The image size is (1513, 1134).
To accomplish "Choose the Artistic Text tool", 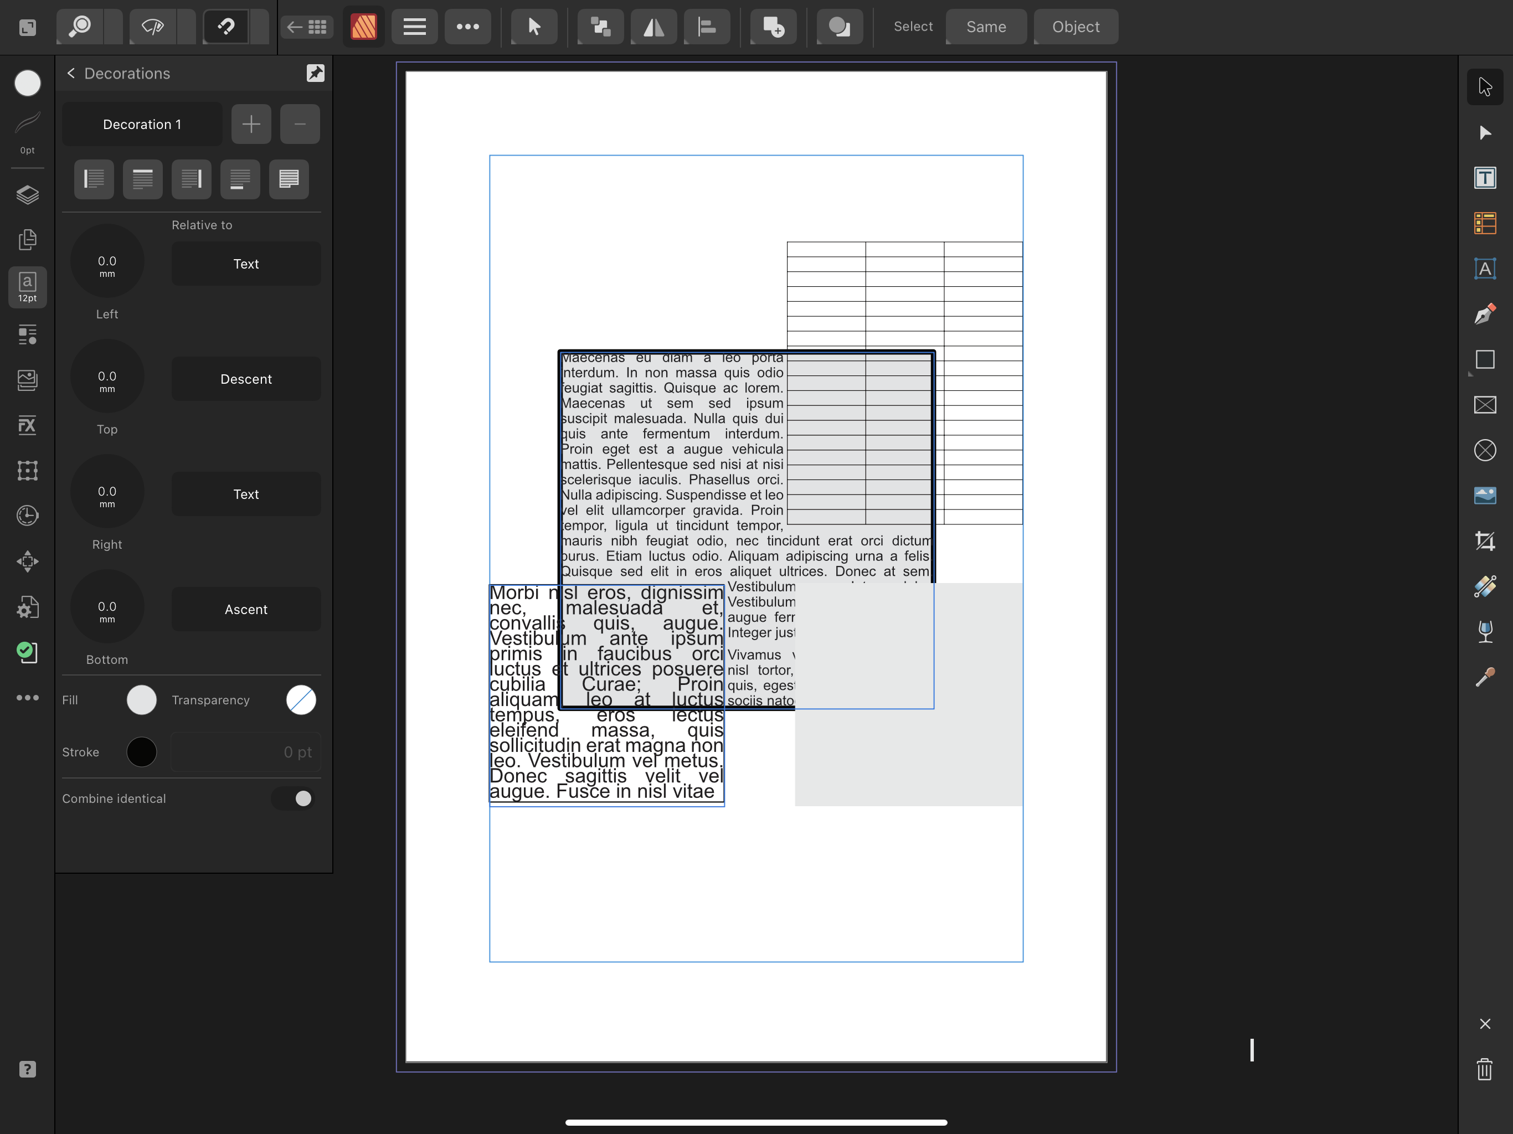I will [x=1484, y=269].
